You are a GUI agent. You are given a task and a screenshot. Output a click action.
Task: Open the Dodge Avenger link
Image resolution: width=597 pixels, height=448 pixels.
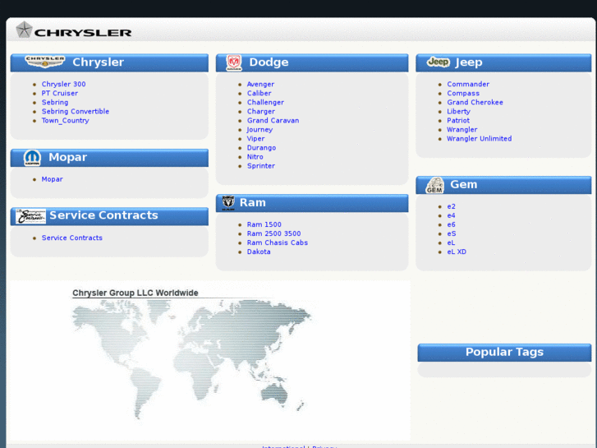pos(260,84)
